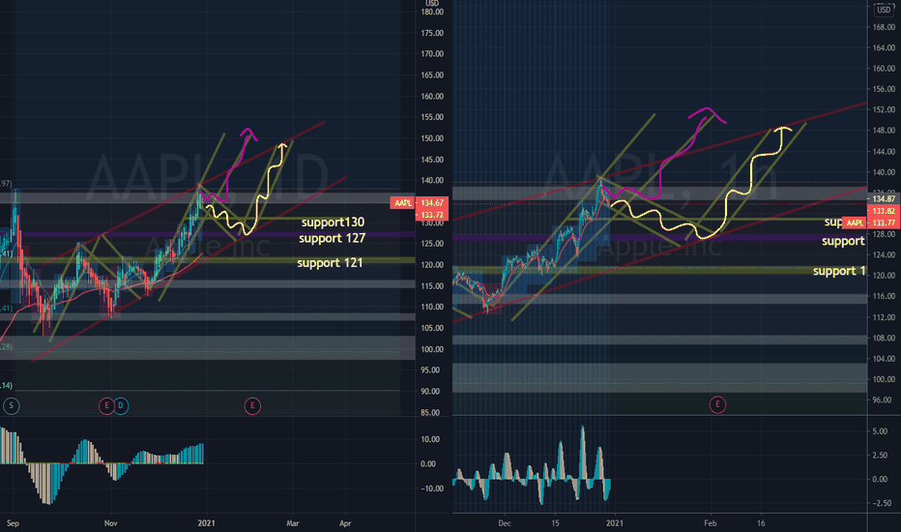Viewport: 901px width, 532px height.
Task: Click the support 121 text annotation
Action: 330,263
